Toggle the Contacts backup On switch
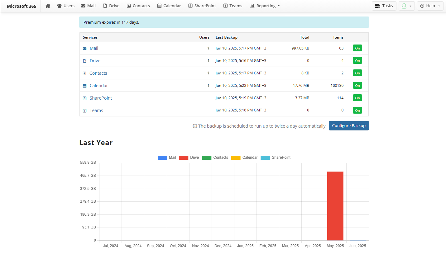The width and height of the screenshot is (446, 254). coord(357,73)
